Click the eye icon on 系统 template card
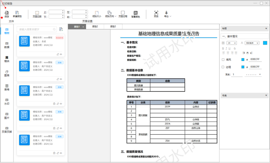The image size is (270, 163). [61, 54]
